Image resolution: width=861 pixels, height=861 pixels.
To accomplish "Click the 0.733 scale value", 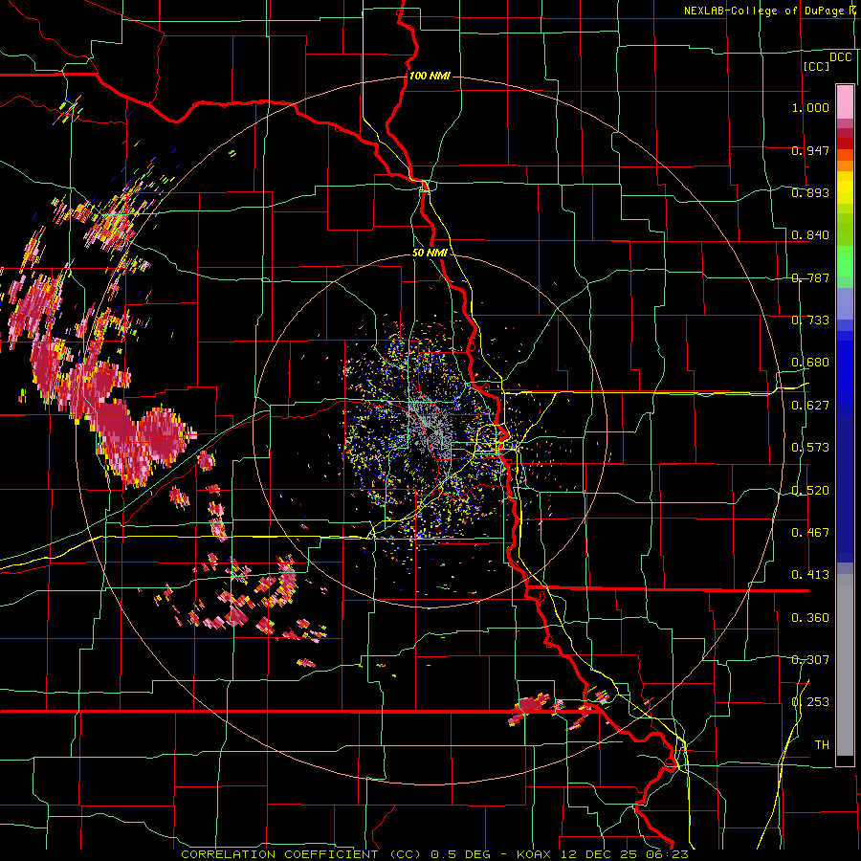I will (810, 320).
